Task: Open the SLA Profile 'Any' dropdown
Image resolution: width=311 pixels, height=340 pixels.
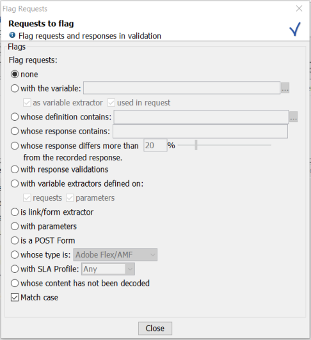Action: pyautogui.click(x=108, y=269)
